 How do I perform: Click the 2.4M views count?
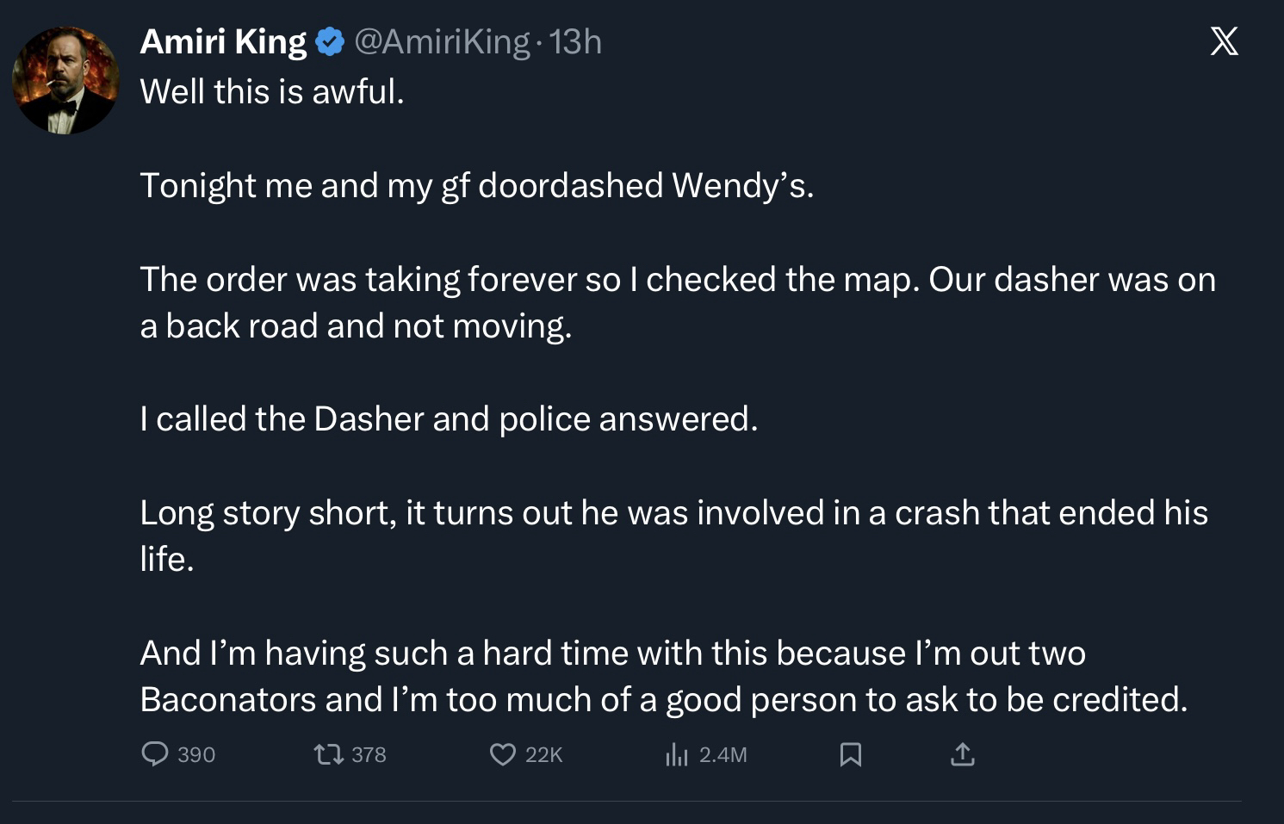pos(723,755)
